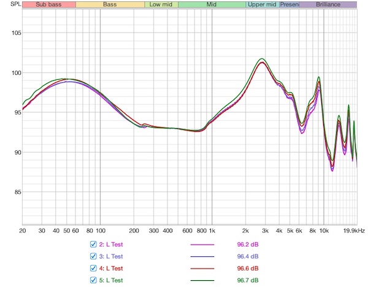Click the 20 Hz frequency axis label
Viewport: 368px width, 287px height.
tap(22, 231)
